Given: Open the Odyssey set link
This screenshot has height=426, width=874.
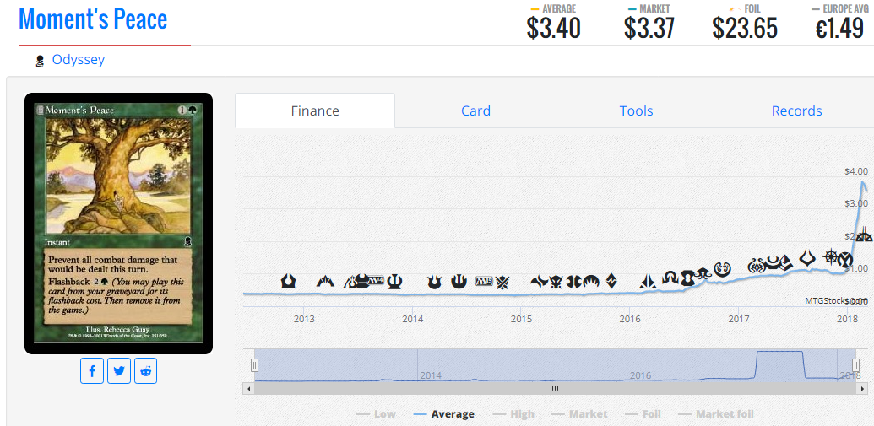Looking at the screenshot, I should 78,60.
